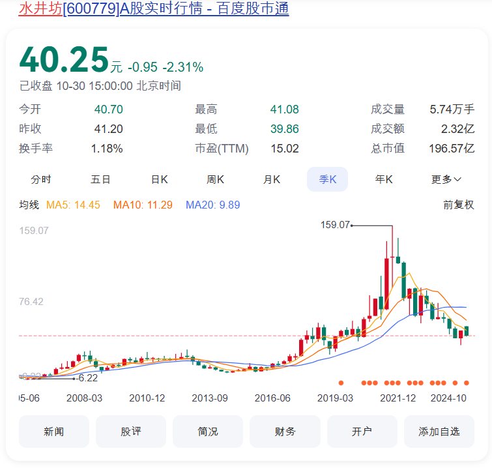Click the 今开 value 40.70
Screen dimensions: 492x468
(109, 110)
